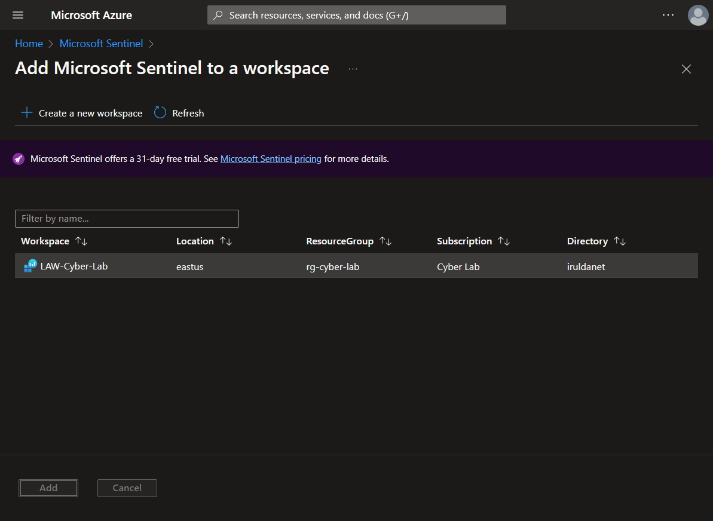This screenshot has height=521, width=713.
Task: Click the Subscription column header label
Action: click(464, 241)
